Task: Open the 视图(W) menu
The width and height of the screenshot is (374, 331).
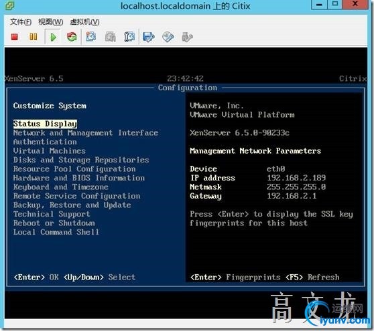Action: (51, 22)
